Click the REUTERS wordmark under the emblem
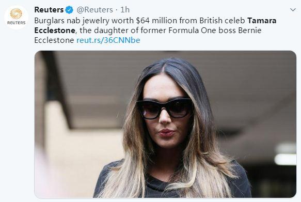Viewport: 301px width, 202px height. tap(17, 23)
